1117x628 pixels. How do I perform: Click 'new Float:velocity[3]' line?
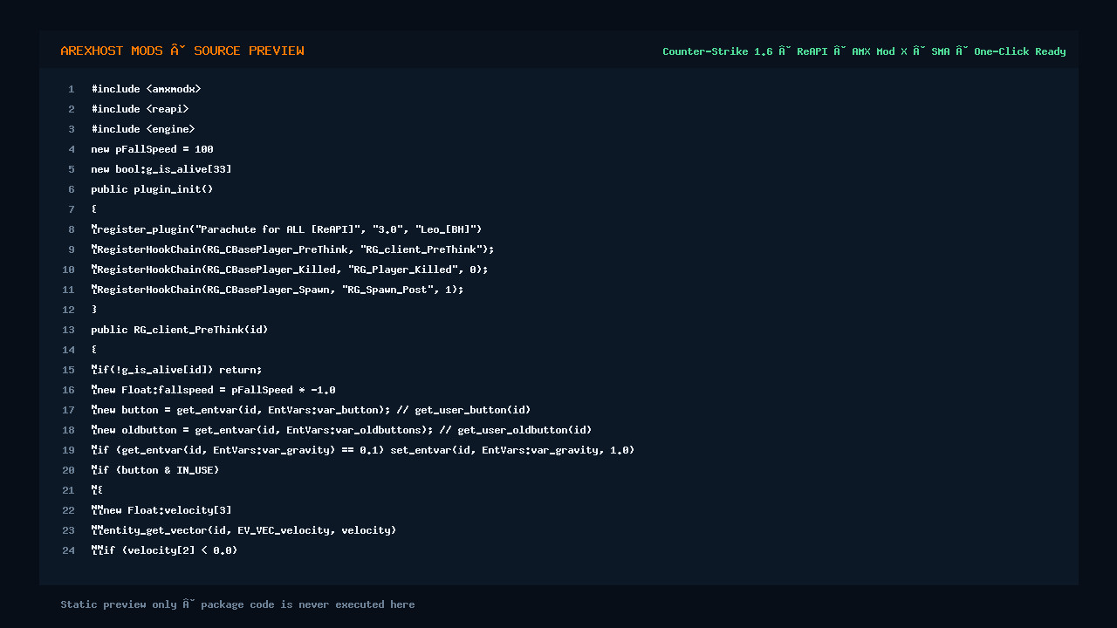point(161,510)
